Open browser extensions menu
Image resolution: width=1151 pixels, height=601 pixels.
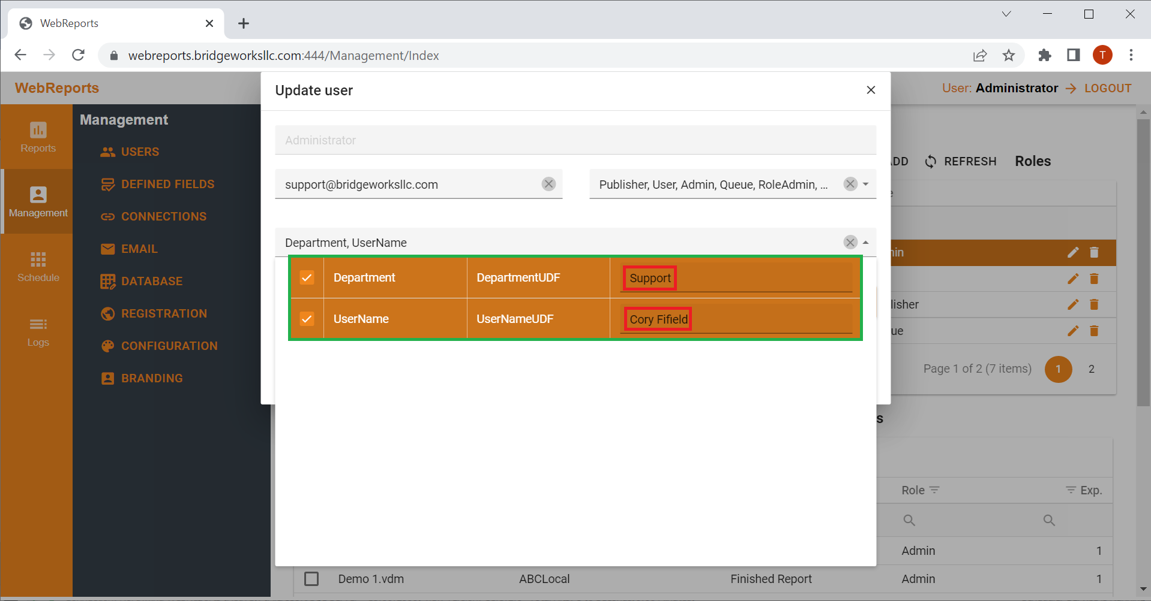point(1045,55)
